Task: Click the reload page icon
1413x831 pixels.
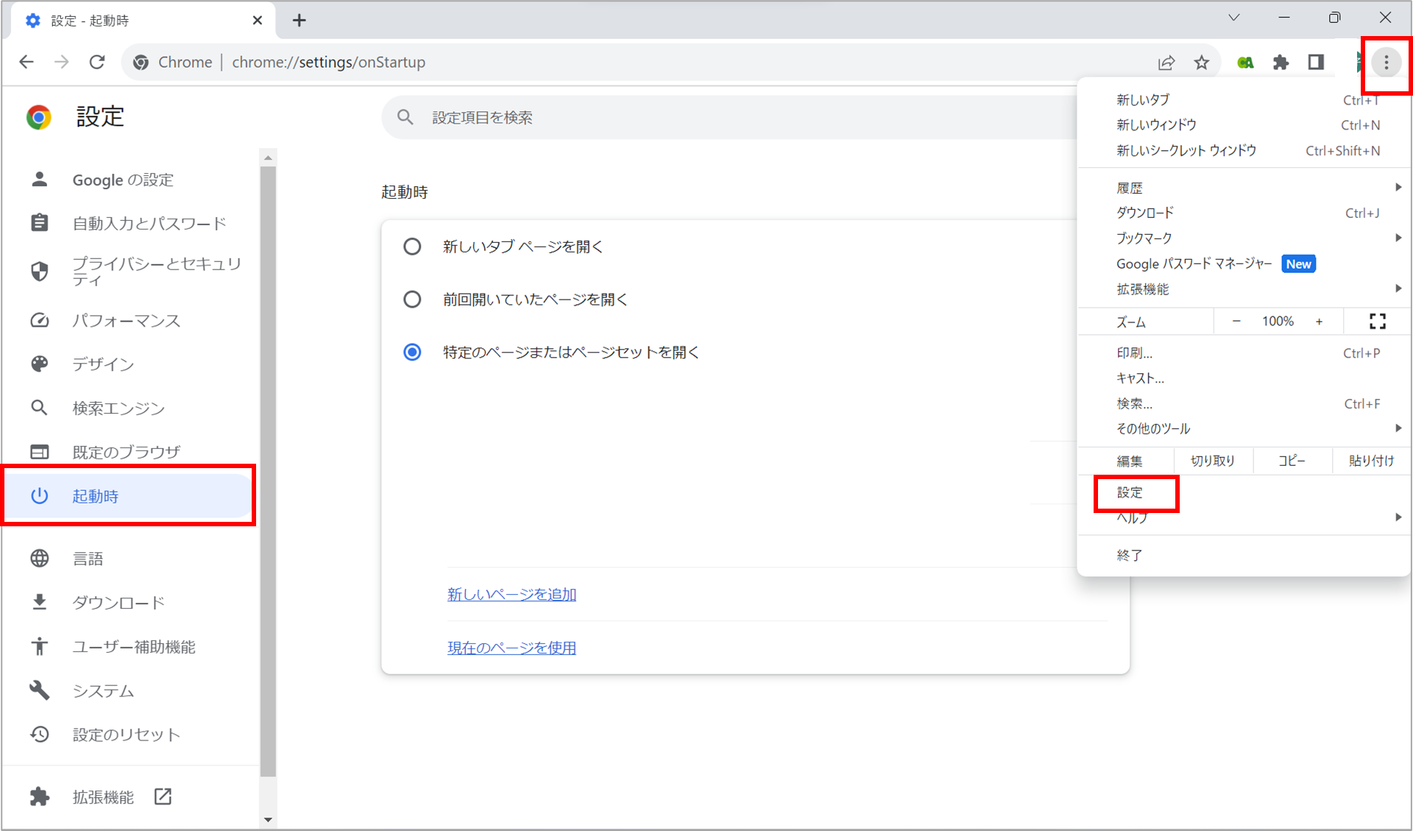Action: point(97,63)
